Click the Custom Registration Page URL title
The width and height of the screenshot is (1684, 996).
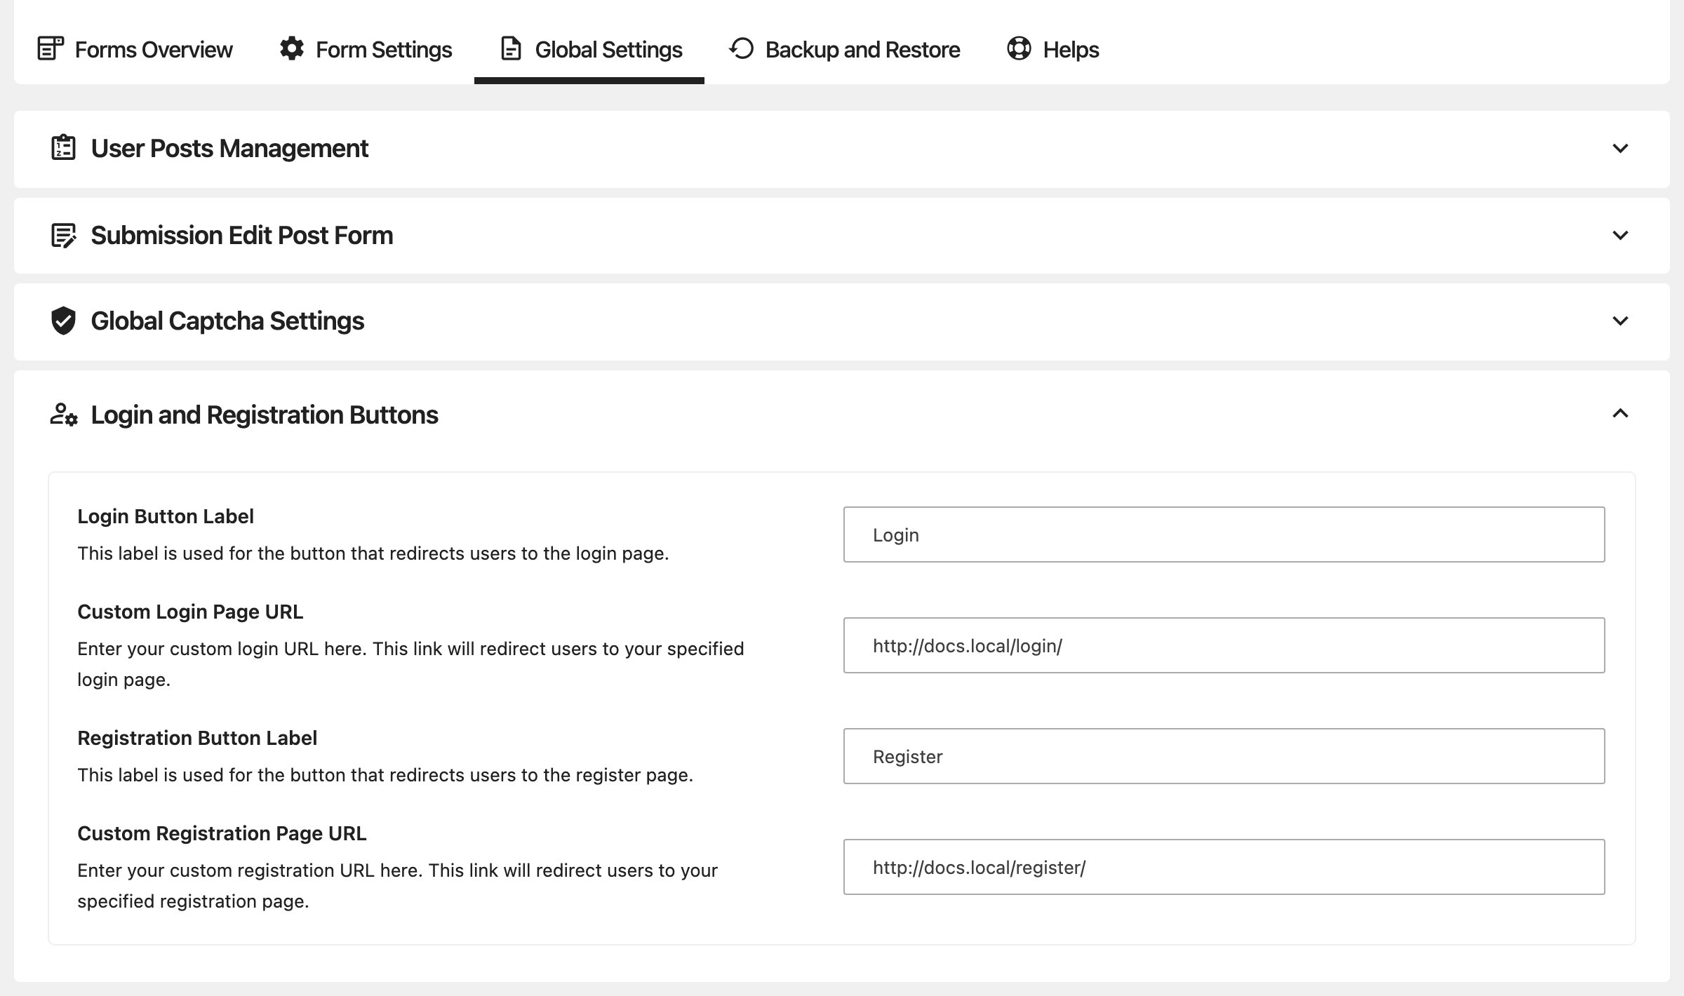coord(222,833)
